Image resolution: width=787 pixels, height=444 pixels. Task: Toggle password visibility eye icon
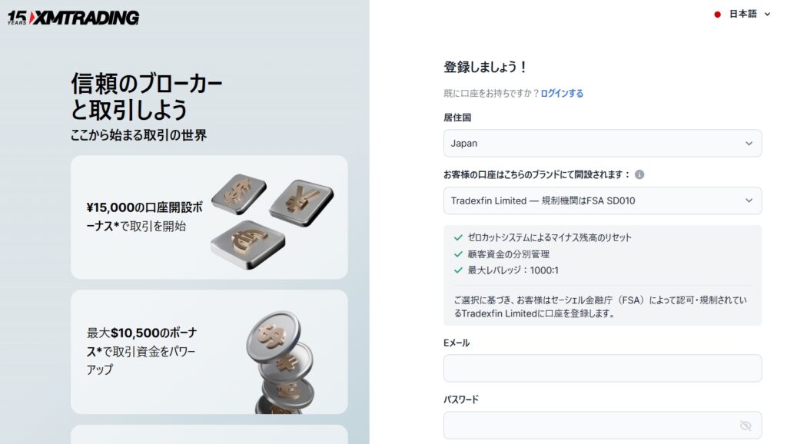pos(745,426)
